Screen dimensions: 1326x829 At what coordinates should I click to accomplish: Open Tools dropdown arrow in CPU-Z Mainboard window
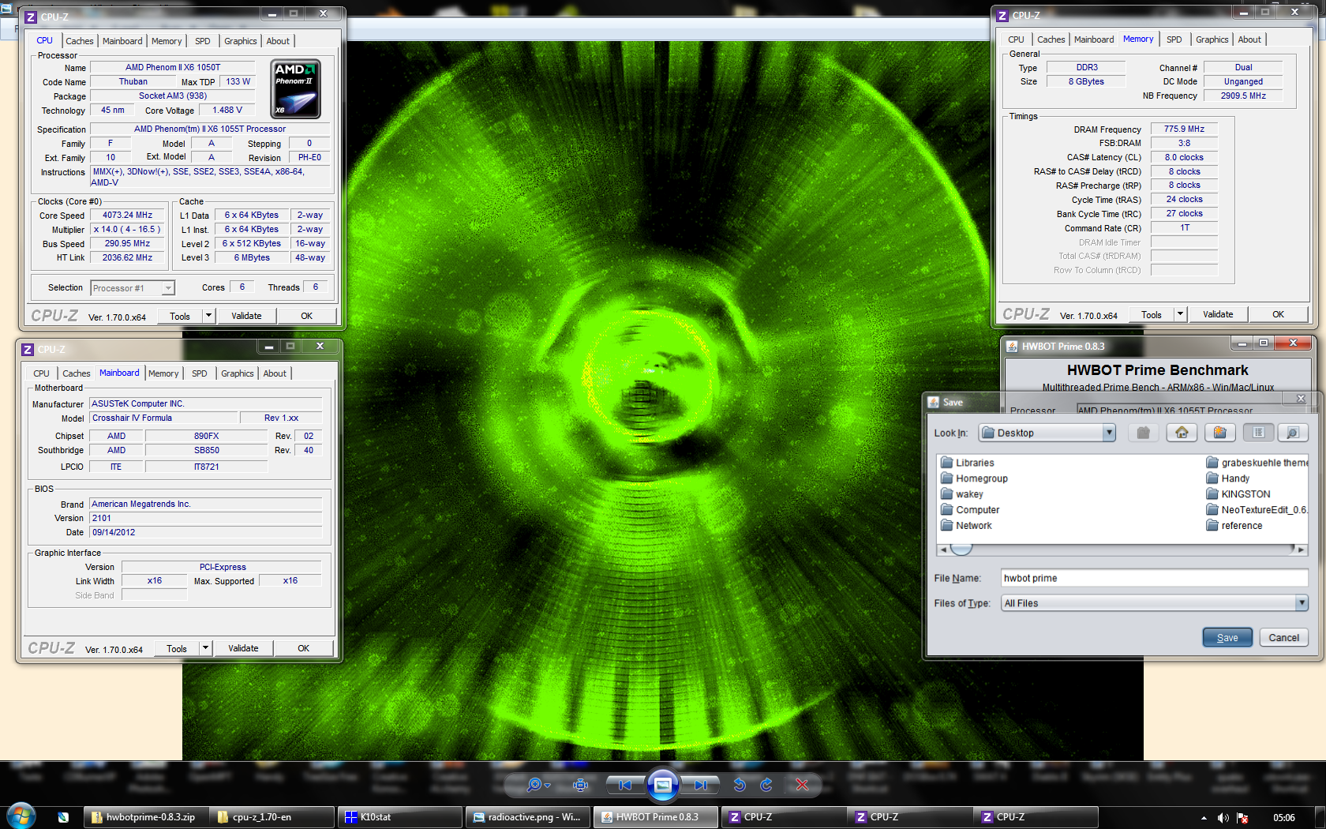205,648
